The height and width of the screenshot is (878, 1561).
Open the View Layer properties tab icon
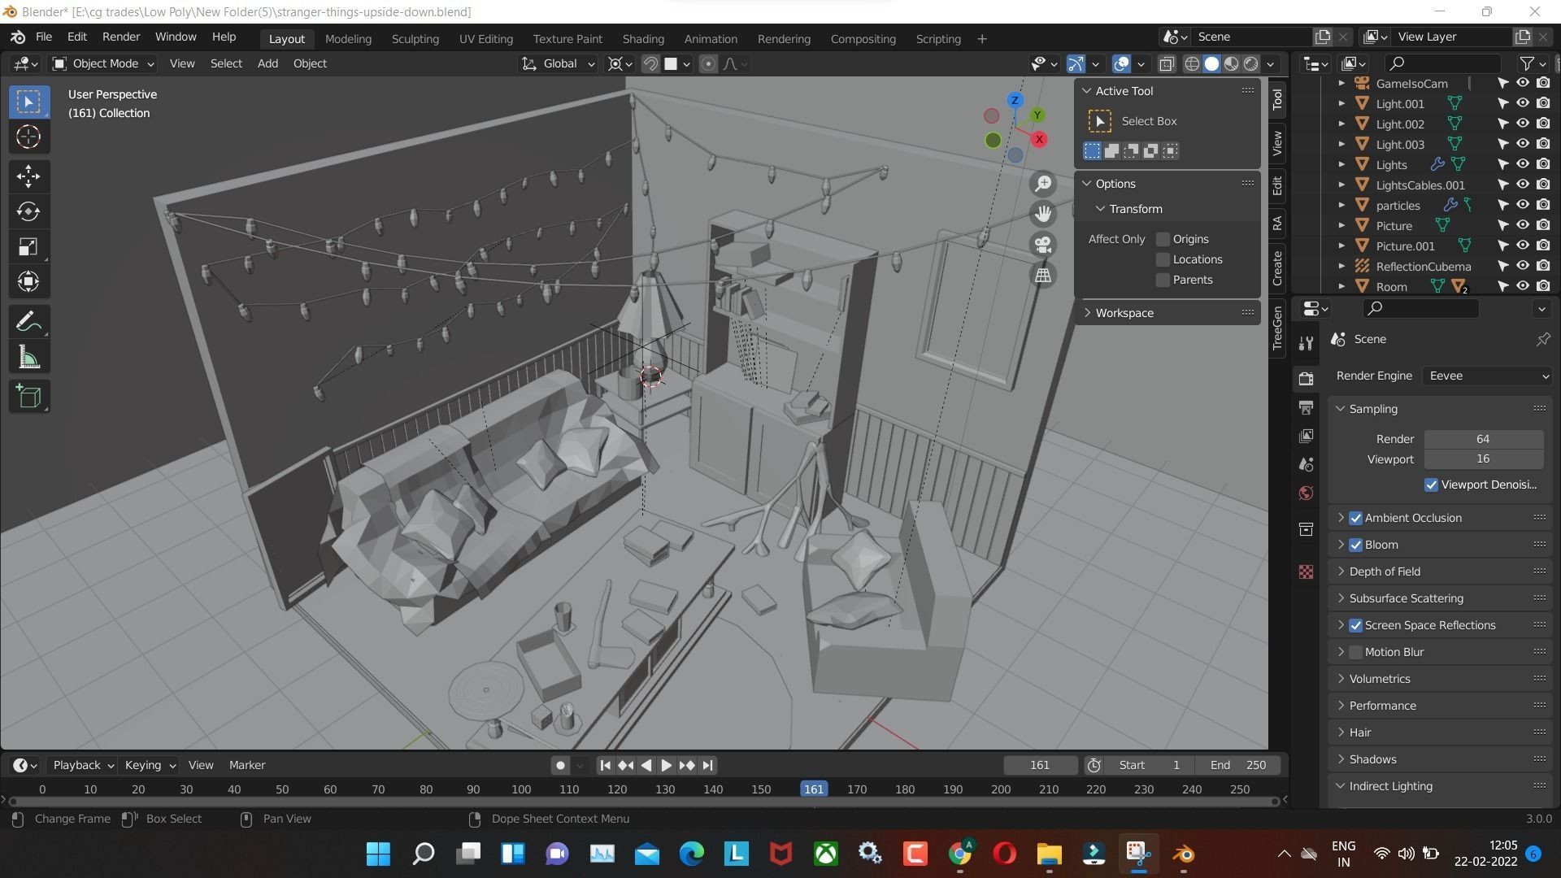coord(1307,437)
